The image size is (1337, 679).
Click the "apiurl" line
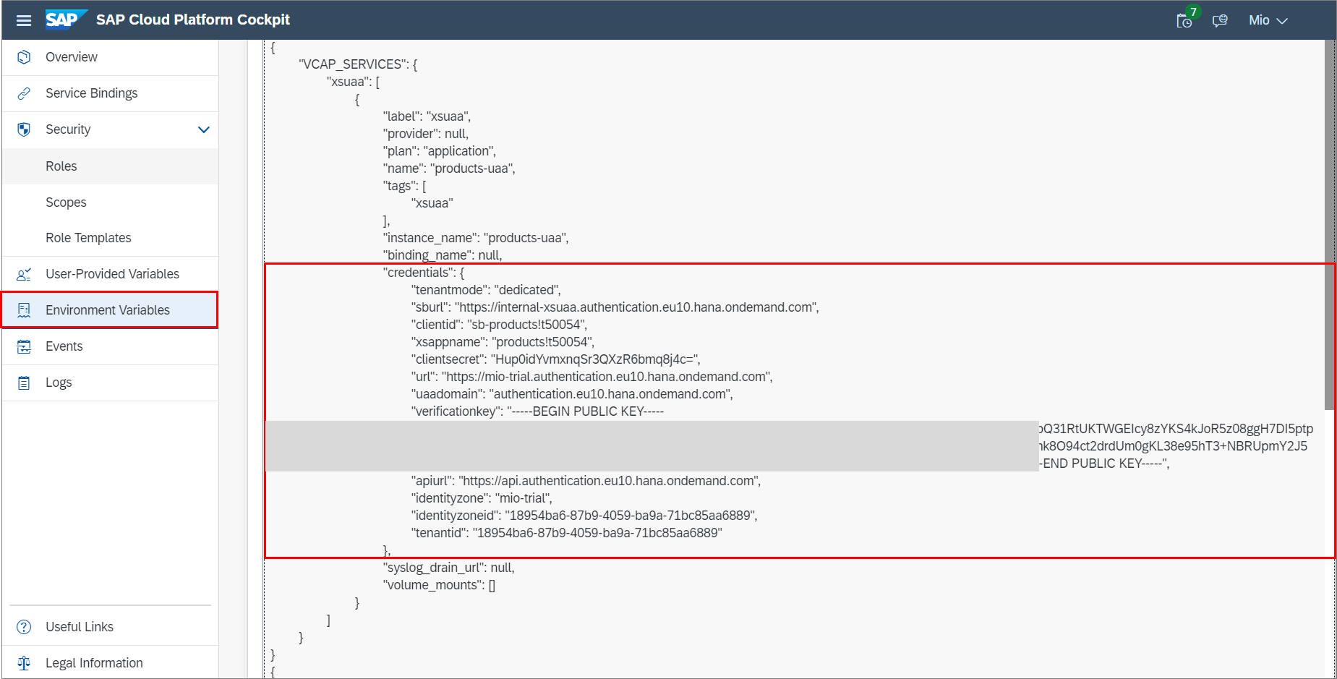[x=586, y=481]
